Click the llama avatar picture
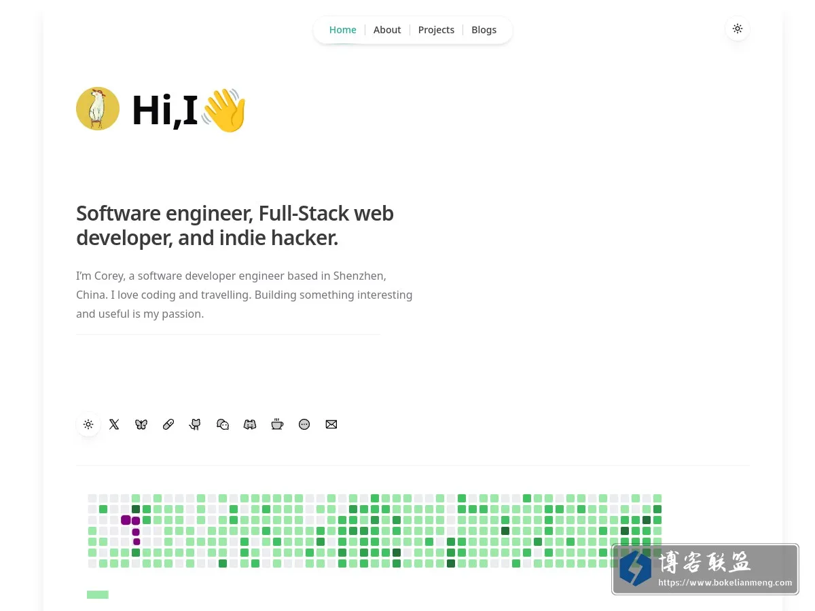This screenshot has width=815, height=611. coord(98,109)
